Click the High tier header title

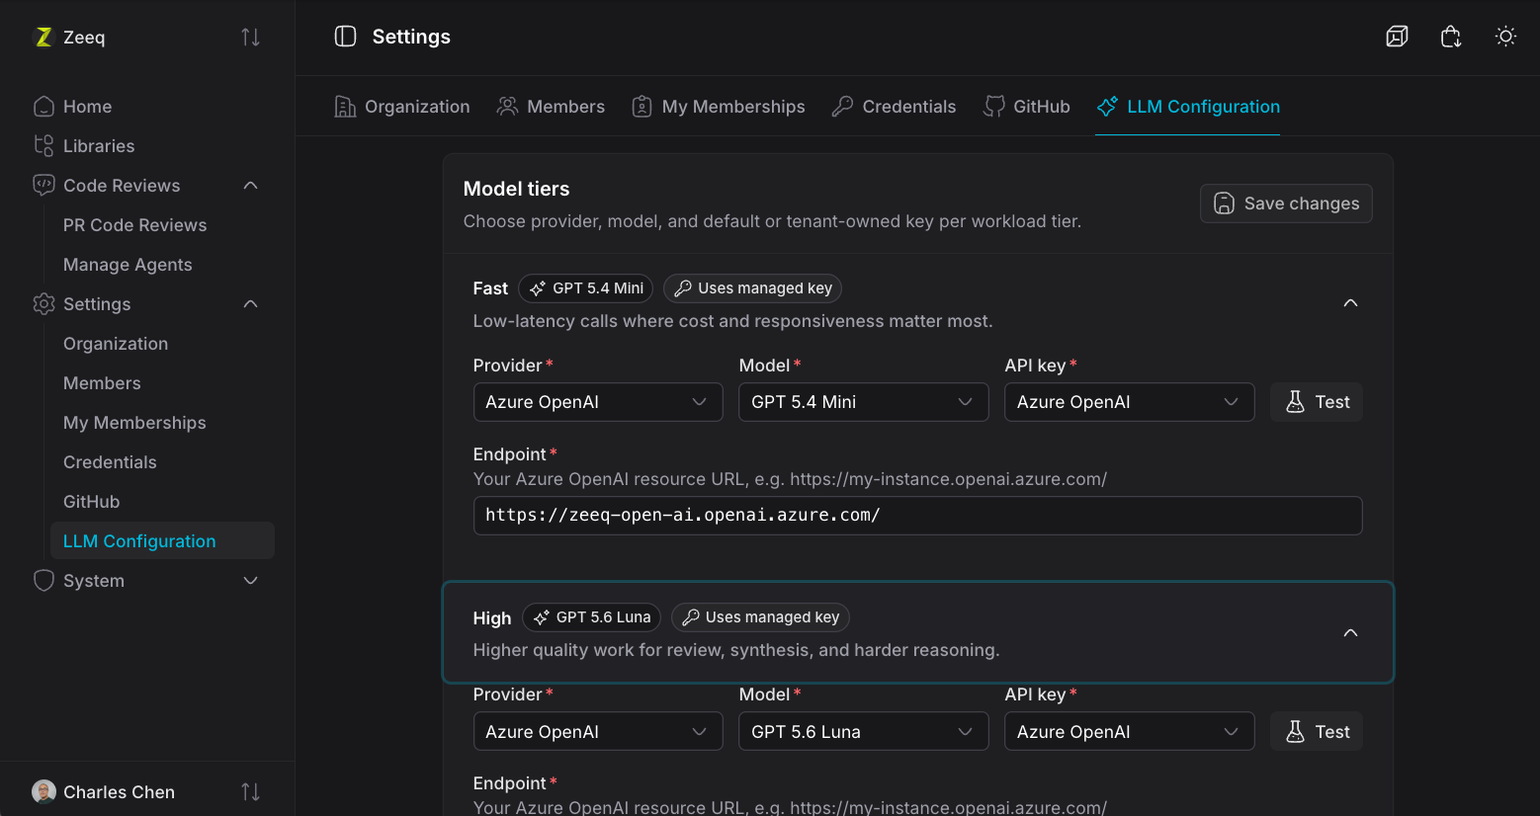click(492, 618)
